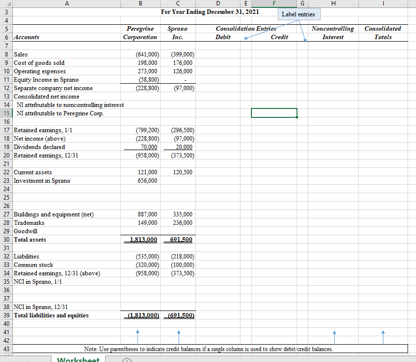The height and width of the screenshot is (362, 416).
Task: Click Common stock label
Action: [33, 265]
